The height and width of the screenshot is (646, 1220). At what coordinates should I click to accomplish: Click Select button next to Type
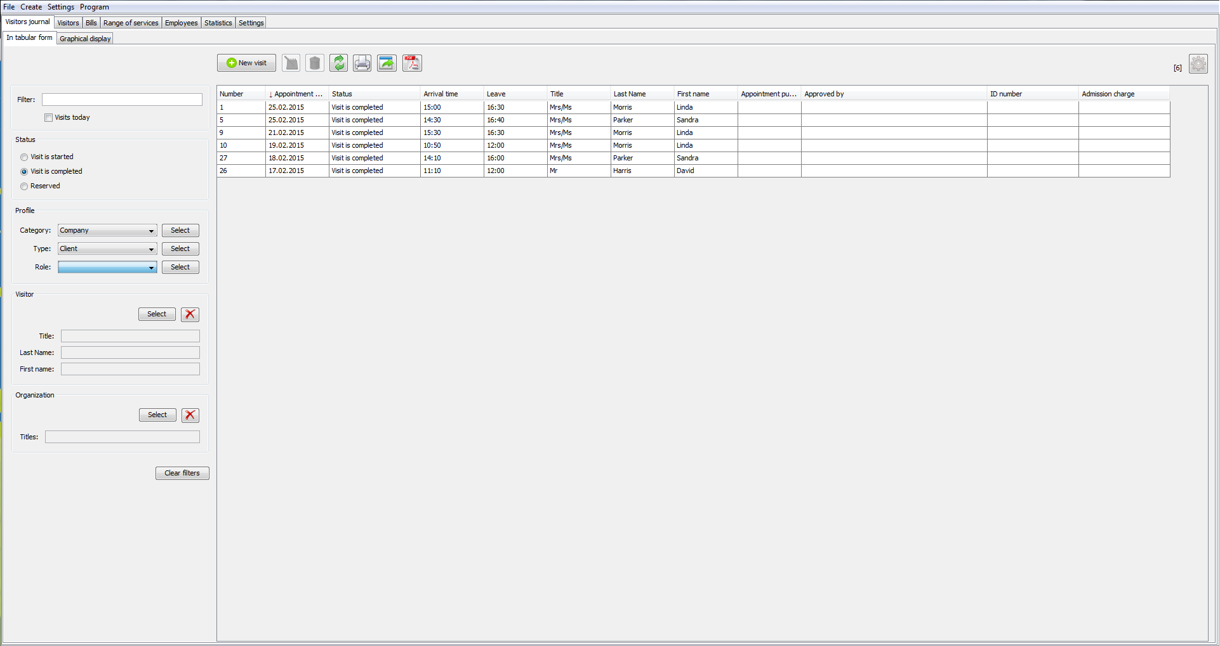(x=180, y=249)
